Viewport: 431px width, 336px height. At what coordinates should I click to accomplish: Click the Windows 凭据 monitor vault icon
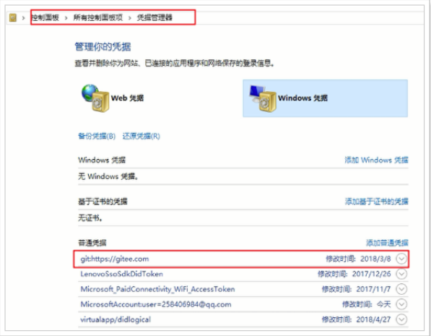pyautogui.click(x=263, y=98)
